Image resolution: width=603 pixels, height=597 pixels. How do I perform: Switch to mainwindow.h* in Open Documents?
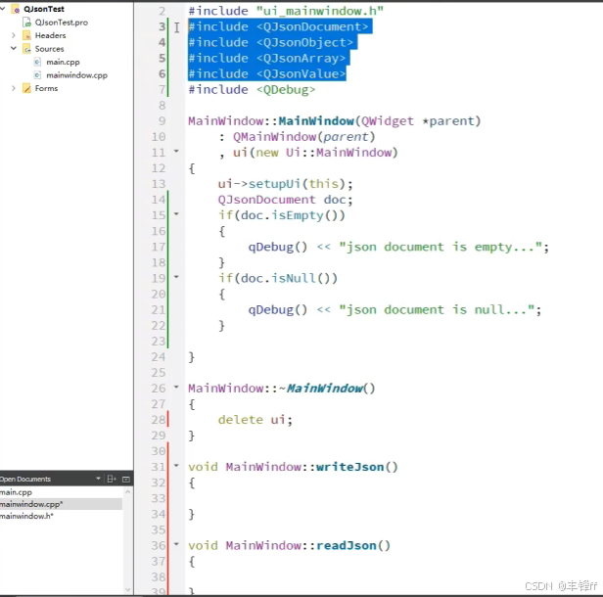coord(26,516)
